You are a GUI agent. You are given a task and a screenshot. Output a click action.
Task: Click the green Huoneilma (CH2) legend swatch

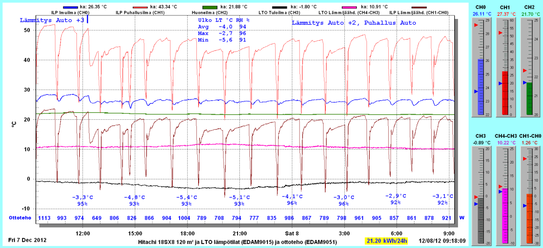click(x=210, y=7)
